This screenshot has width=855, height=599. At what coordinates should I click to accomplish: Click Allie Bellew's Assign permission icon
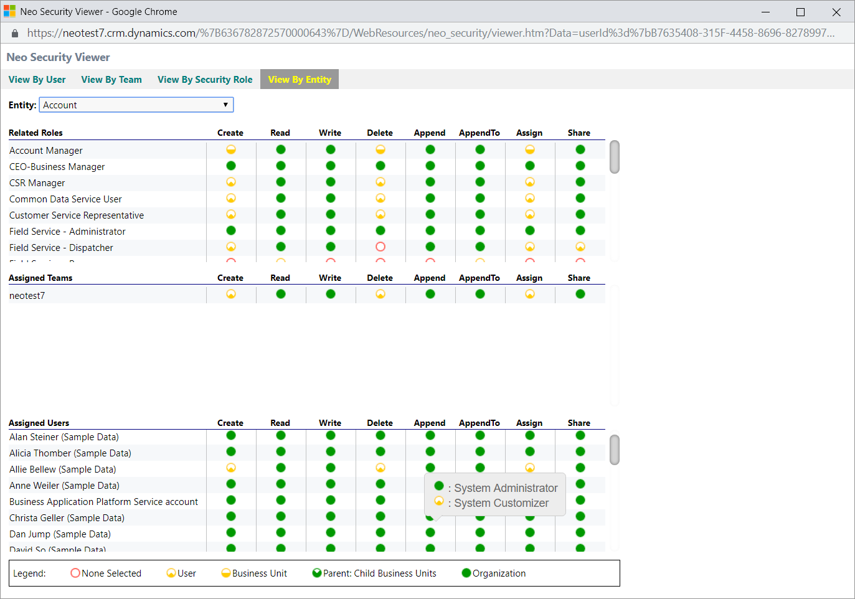point(530,468)
